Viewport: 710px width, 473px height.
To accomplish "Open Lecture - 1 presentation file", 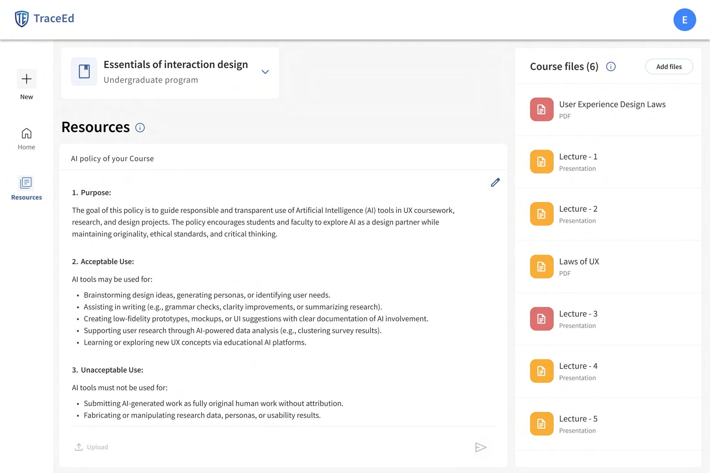I will tap(578, 157).
